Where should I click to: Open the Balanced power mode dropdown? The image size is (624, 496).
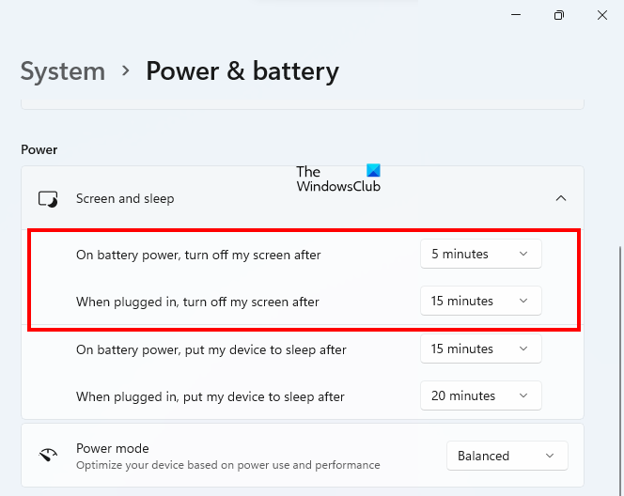coord(507,456)
